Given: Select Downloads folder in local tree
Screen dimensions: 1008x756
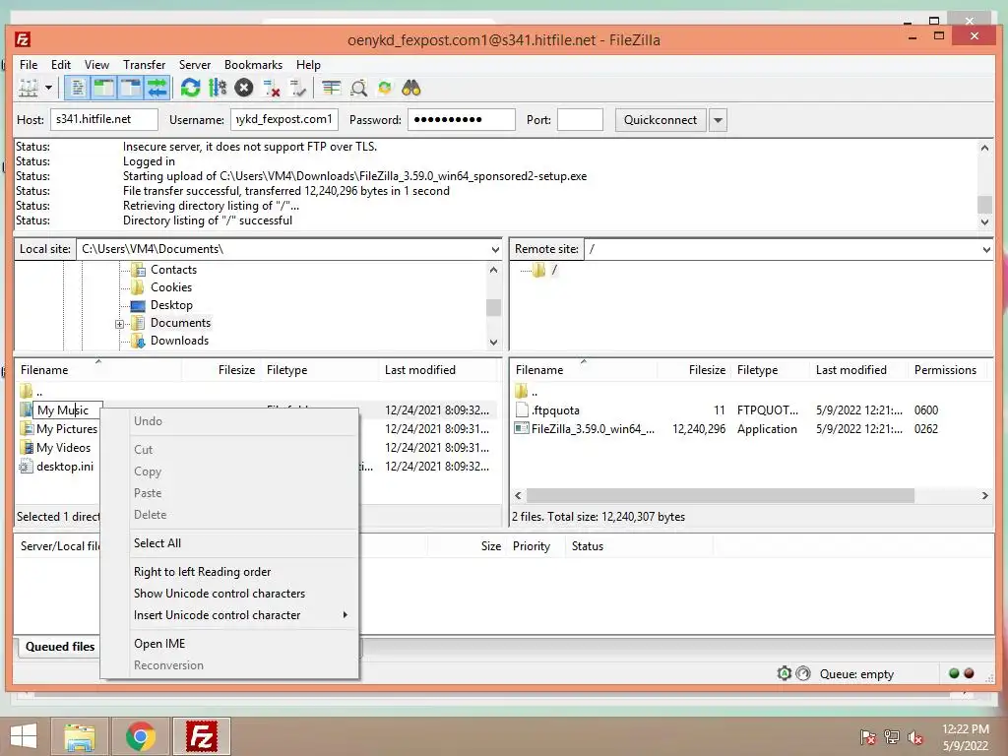Looking at the screenshot, I should click(x=179, y=341).
